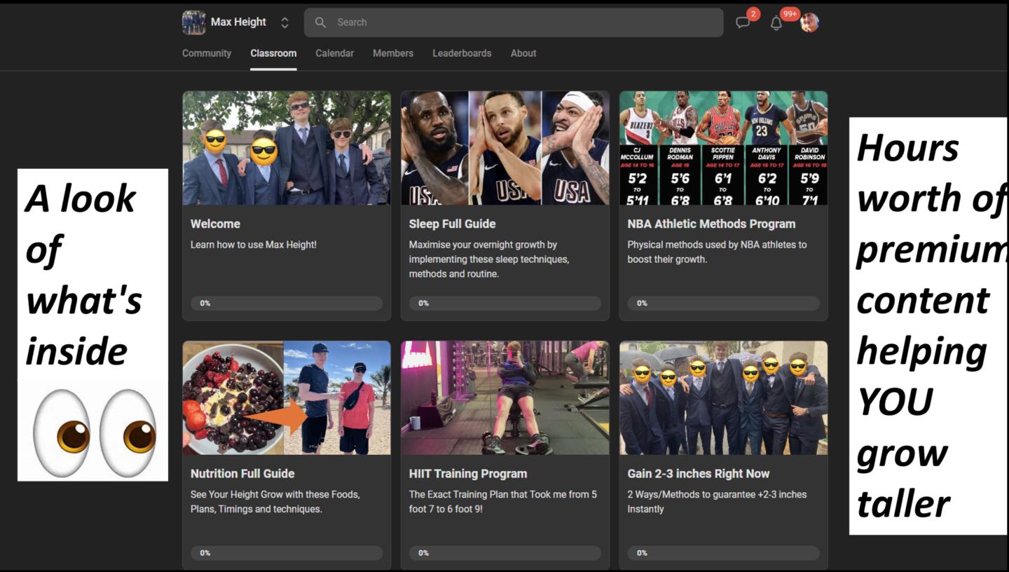Click the search magnifier icon
The image size is (1009, 572).
[320, 22]
